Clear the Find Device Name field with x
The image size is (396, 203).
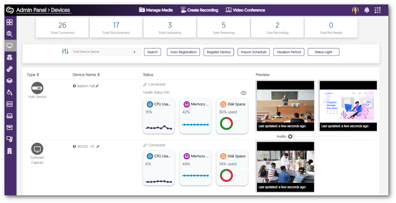(x=134, y=52)
